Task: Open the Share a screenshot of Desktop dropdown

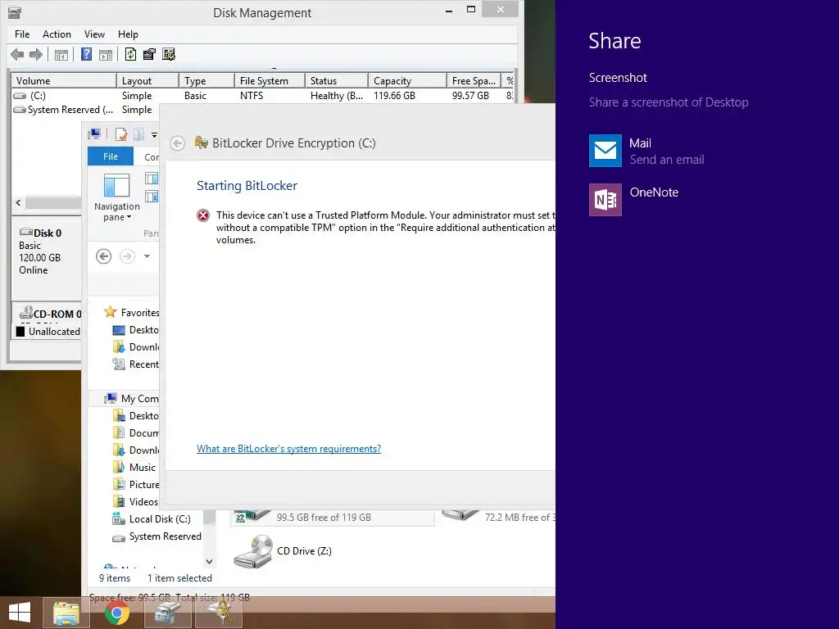Action: coord(669,102)
